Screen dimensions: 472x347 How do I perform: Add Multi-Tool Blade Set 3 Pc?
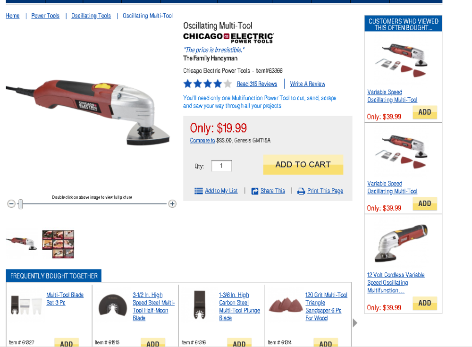point(66,343)
